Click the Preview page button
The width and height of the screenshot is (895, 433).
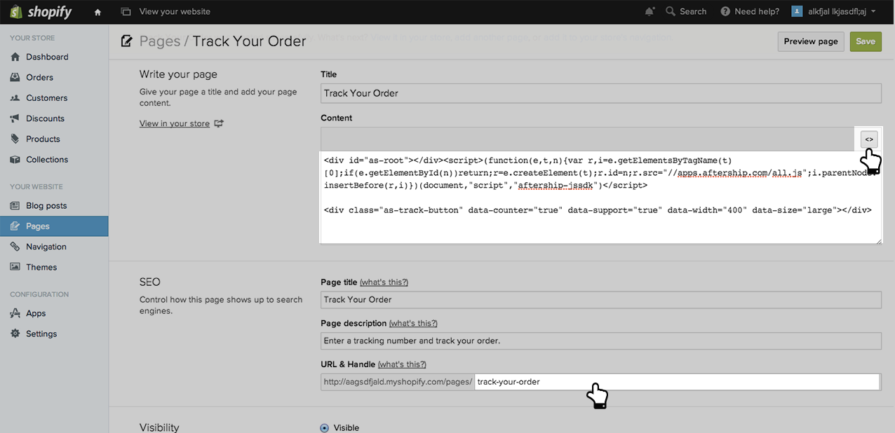point(810,41)
